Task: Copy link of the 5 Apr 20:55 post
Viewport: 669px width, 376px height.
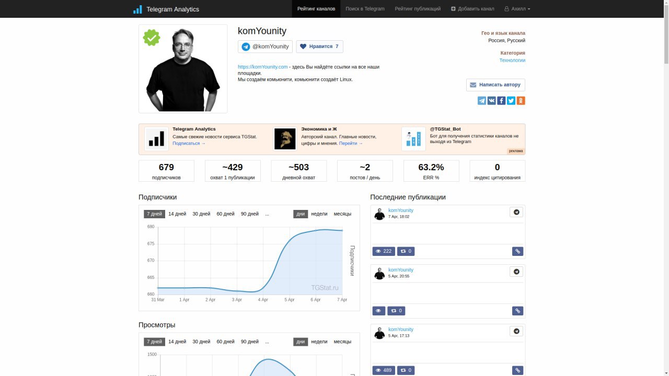Action: [517, 311]
